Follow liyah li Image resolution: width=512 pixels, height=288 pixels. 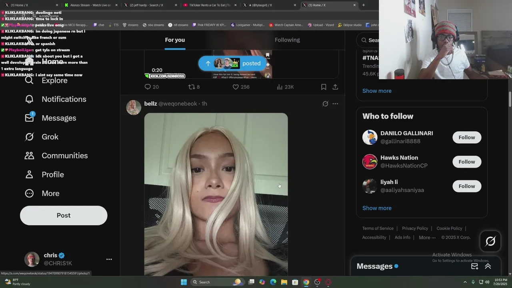click(x=467, y=186)
